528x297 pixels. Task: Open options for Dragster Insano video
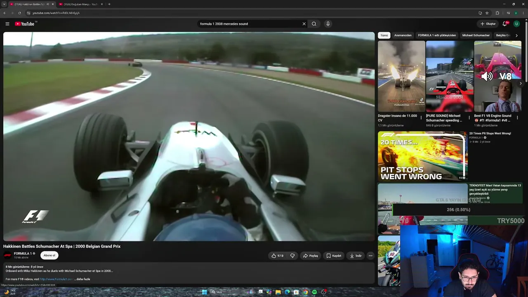tap(421, 118)
